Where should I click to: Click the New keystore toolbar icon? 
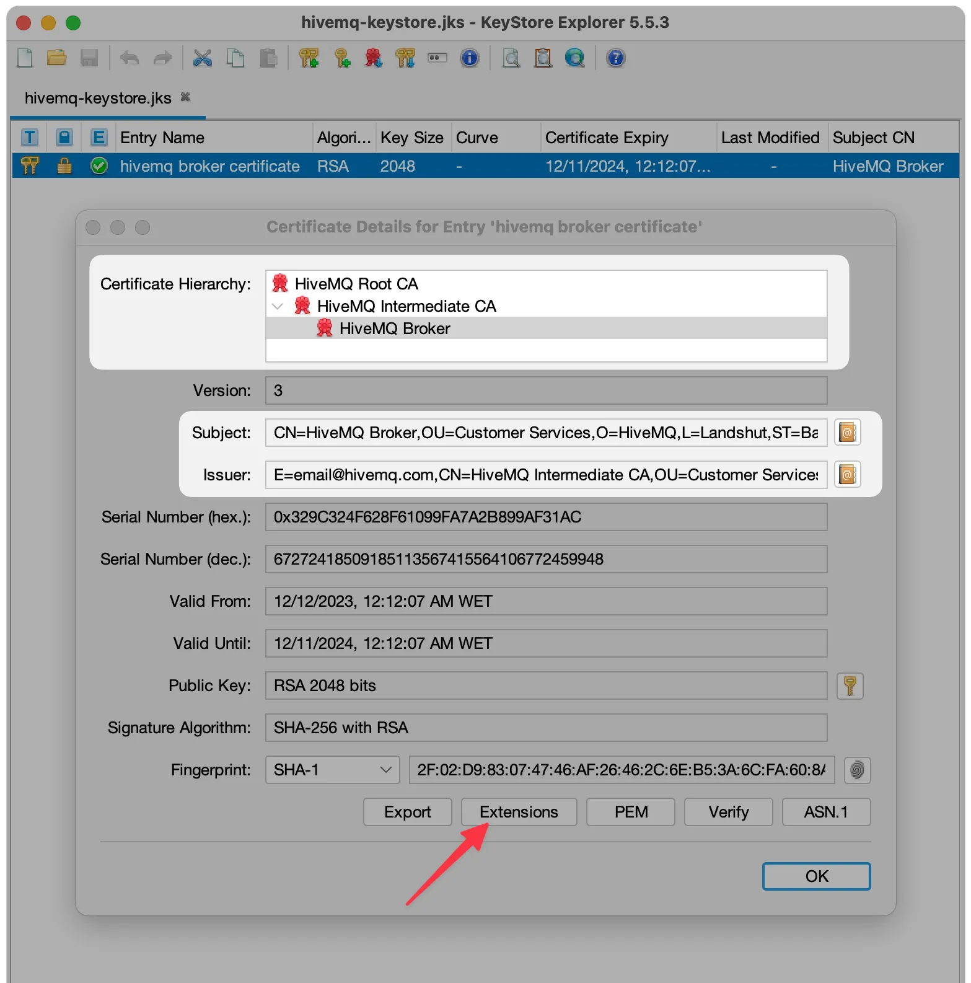click(25, 58)
